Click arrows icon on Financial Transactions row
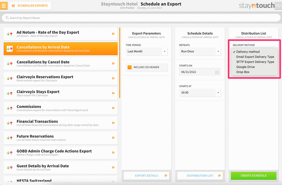Screen dimensions: 282x185 click(10, 123)
